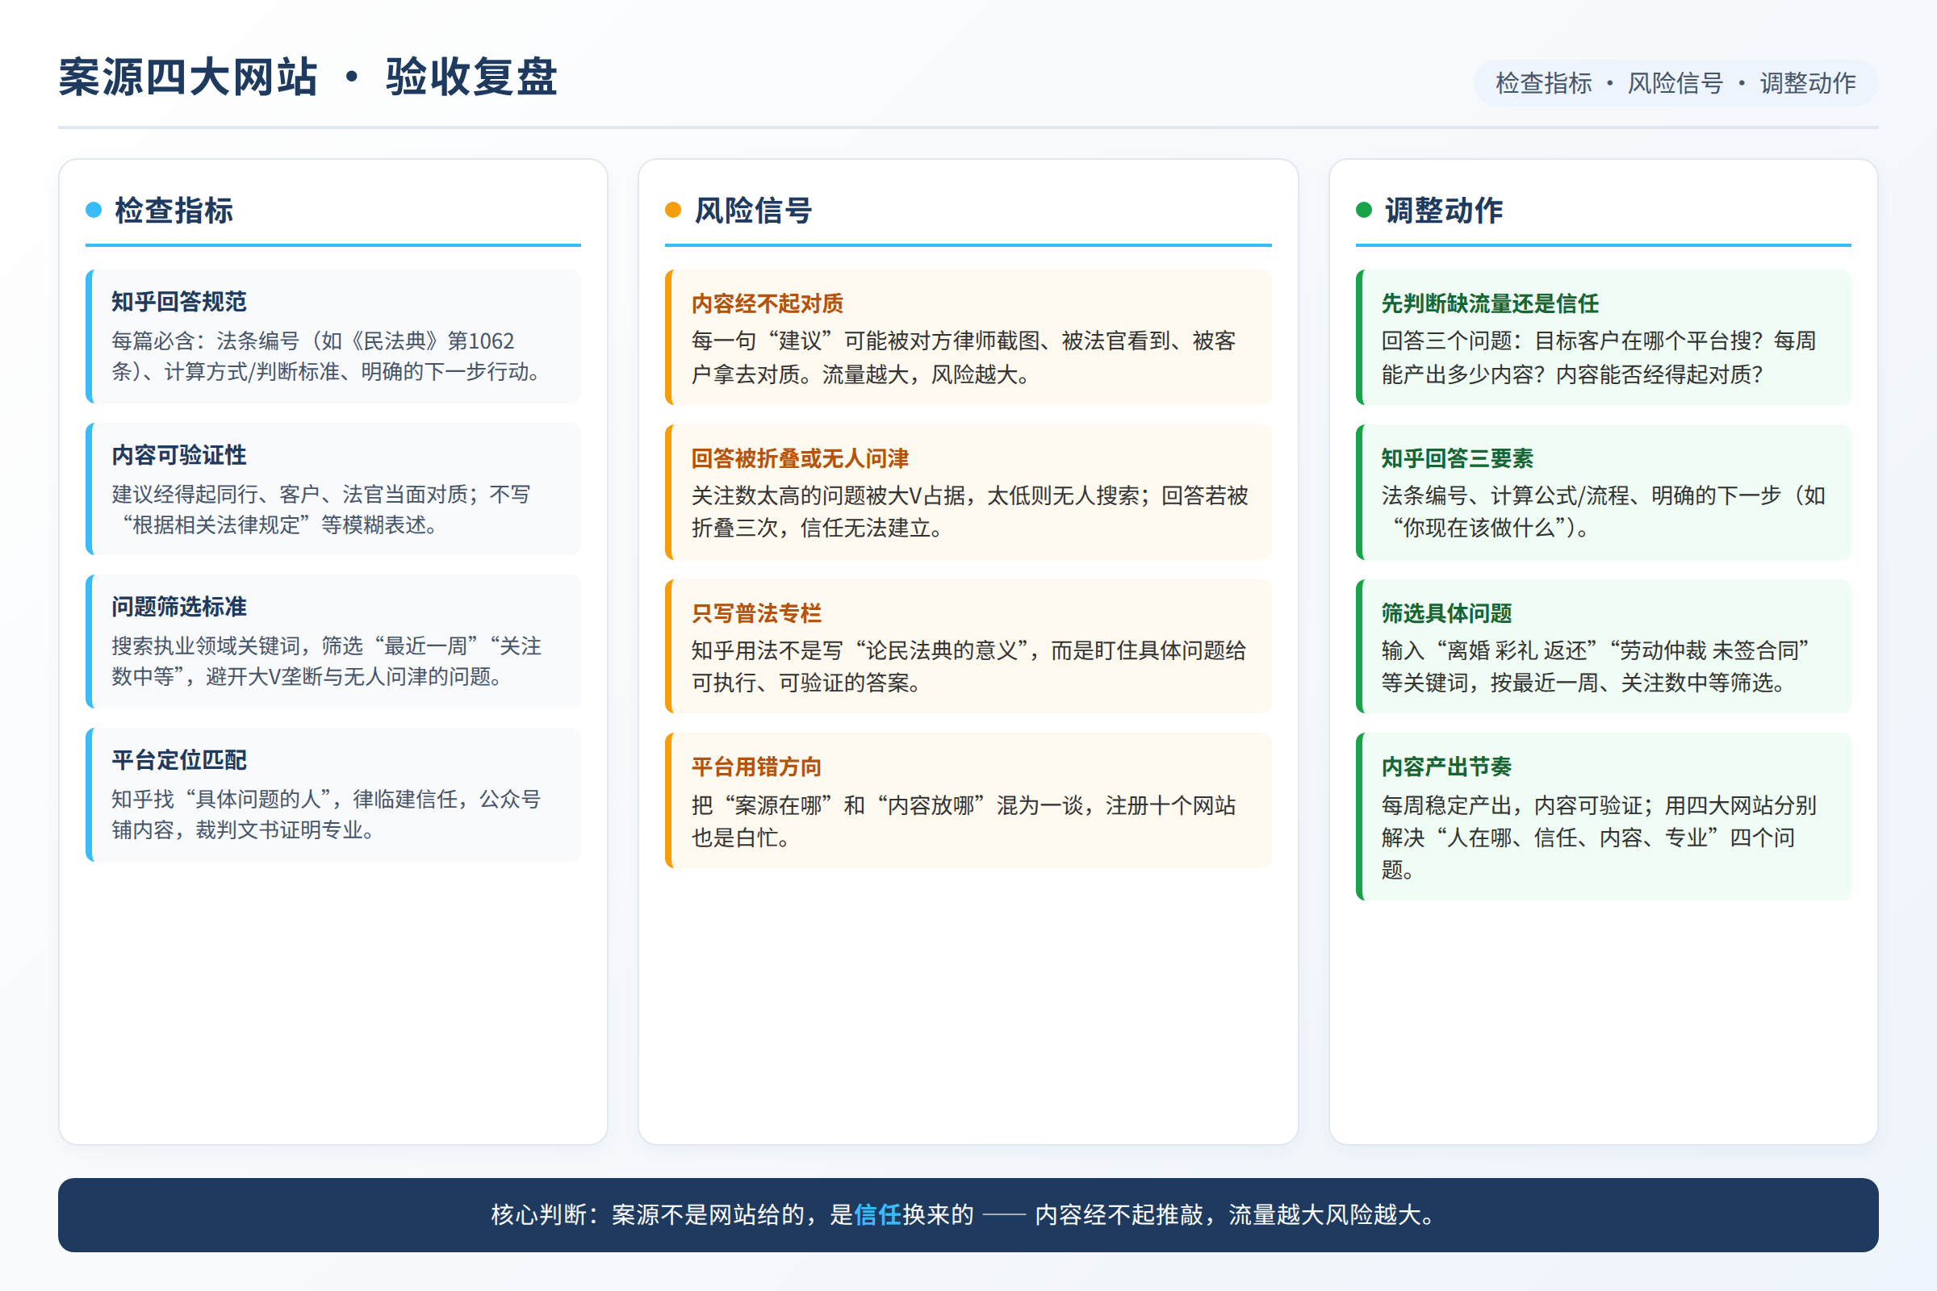Click the 内容经不起对质 risk card title
The image size is (1937, 1291).
point(767,304)
